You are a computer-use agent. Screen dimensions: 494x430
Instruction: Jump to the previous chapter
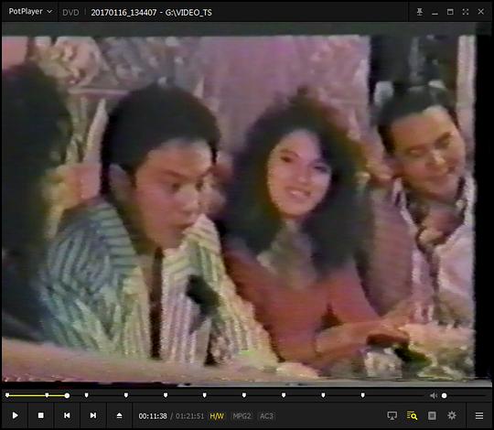(x=67, y=415)
